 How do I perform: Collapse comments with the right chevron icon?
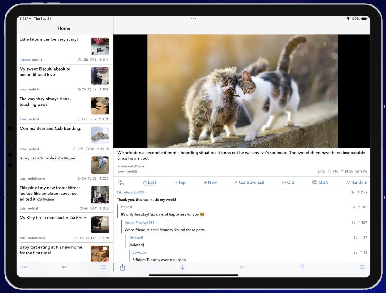coord(242,267)
